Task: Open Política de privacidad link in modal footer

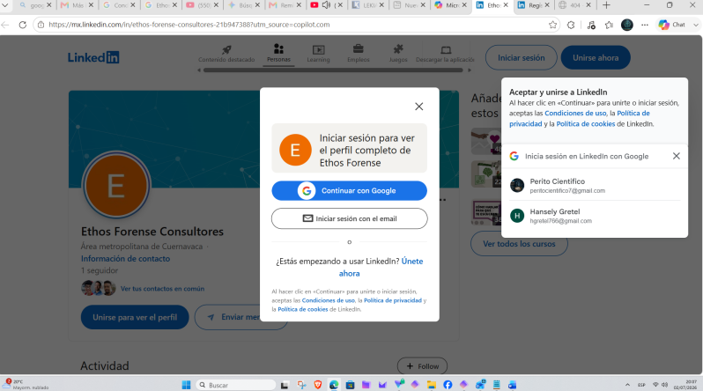Action: pos(393,300)
